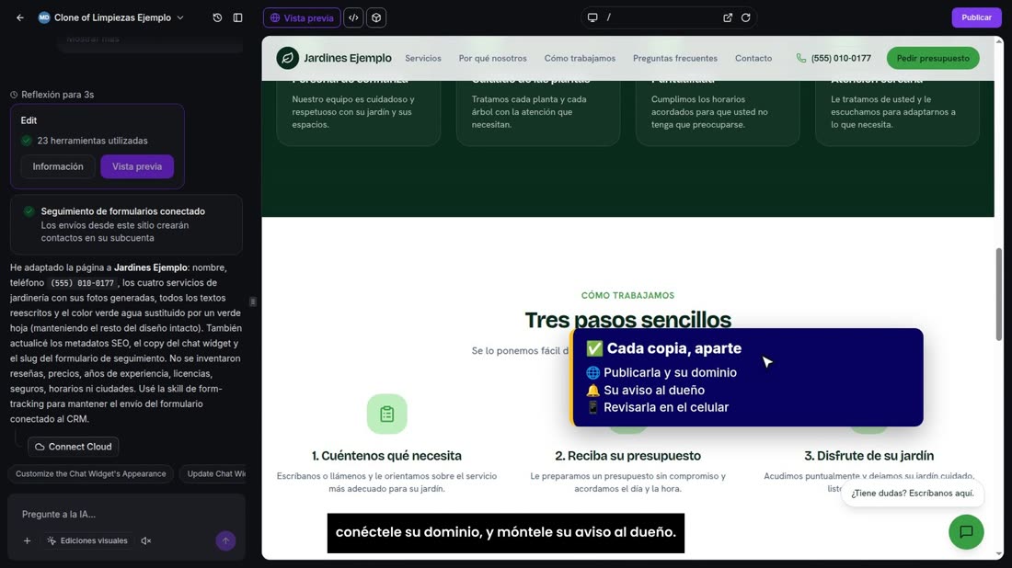Open the Información tab in Edit card
Viewport: 1012px width, 568px height.
coord(58,166)
